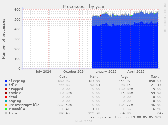
Task: Click runnable average value 1.36
Action: click(x=127, y=109)
